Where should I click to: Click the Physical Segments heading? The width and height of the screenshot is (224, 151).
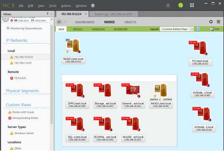click(x=22, y=91)
